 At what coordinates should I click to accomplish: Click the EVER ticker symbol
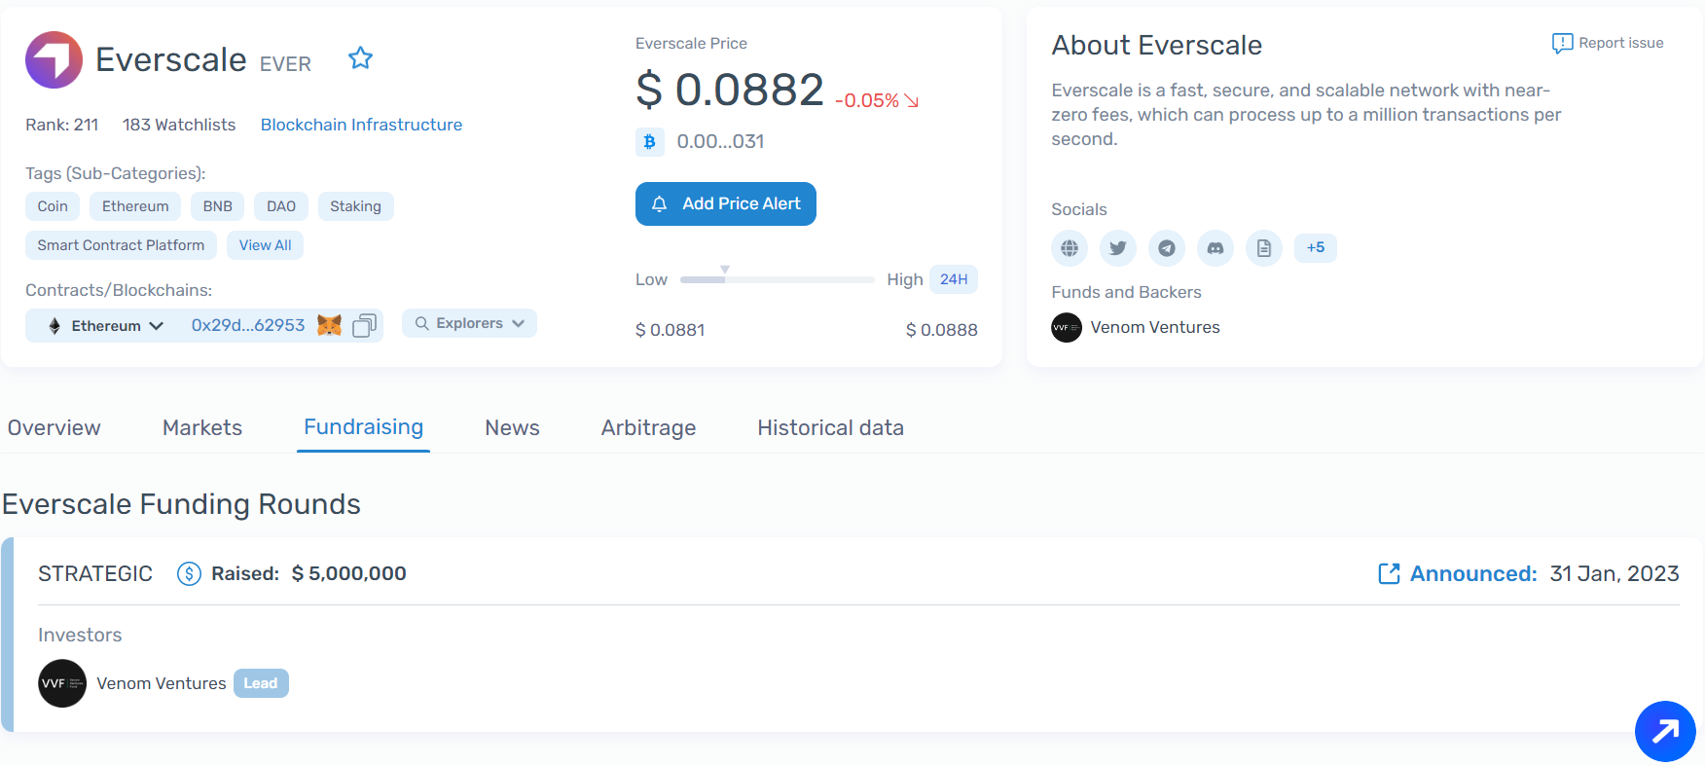(285, 64)
